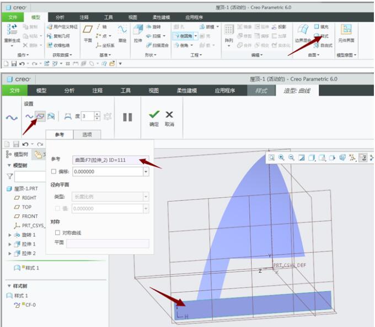Select the CF-0 curve in style tree
The width and height of the screenshot is (375, 327).
(25, 305)
